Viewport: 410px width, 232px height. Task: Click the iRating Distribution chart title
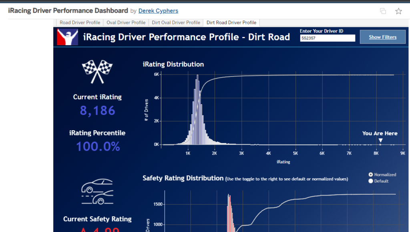click(x=173, y=64)
